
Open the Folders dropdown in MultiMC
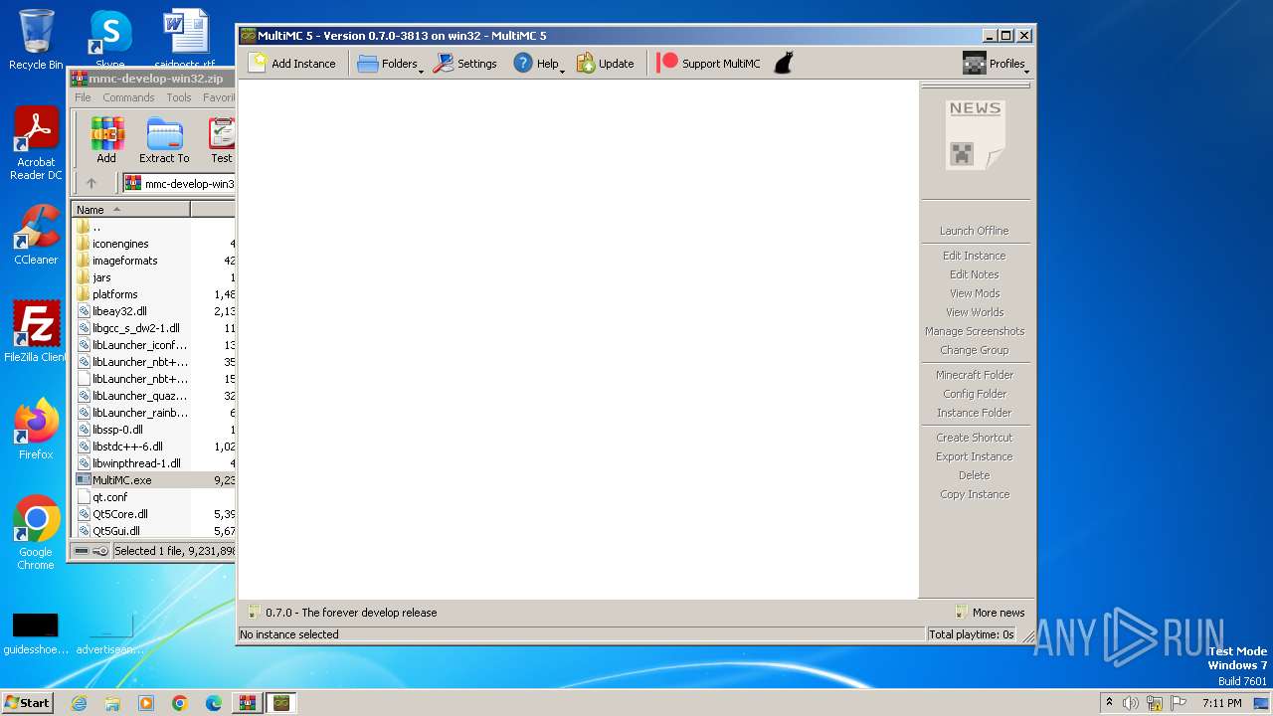pos(389,64)
